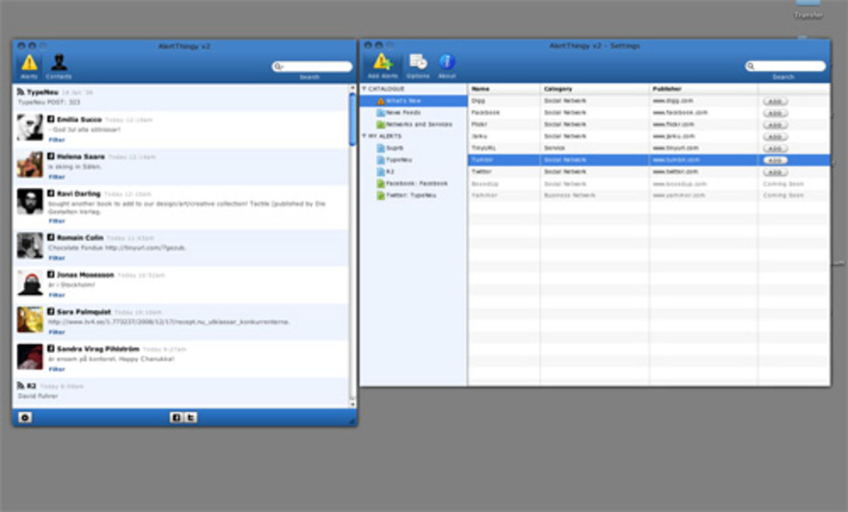Click Filter link under Jonas Mosesson
This screenshot has height=512, width=848.
pyautogui.click(x=57, y=295)
